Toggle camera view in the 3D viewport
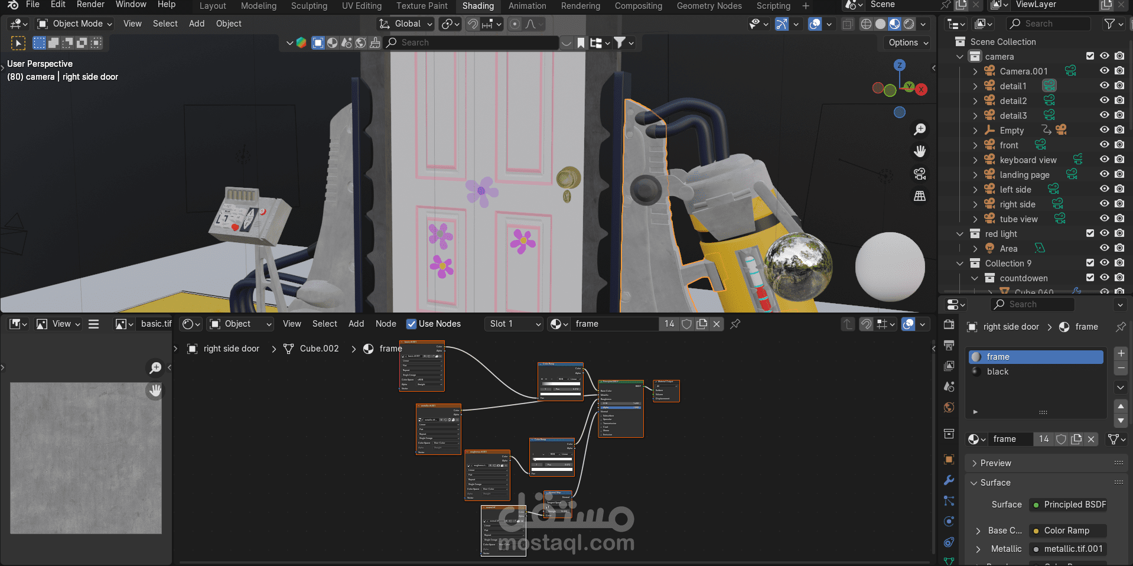The width and height of the screenshot is (1133, 566). coord(920,174)
